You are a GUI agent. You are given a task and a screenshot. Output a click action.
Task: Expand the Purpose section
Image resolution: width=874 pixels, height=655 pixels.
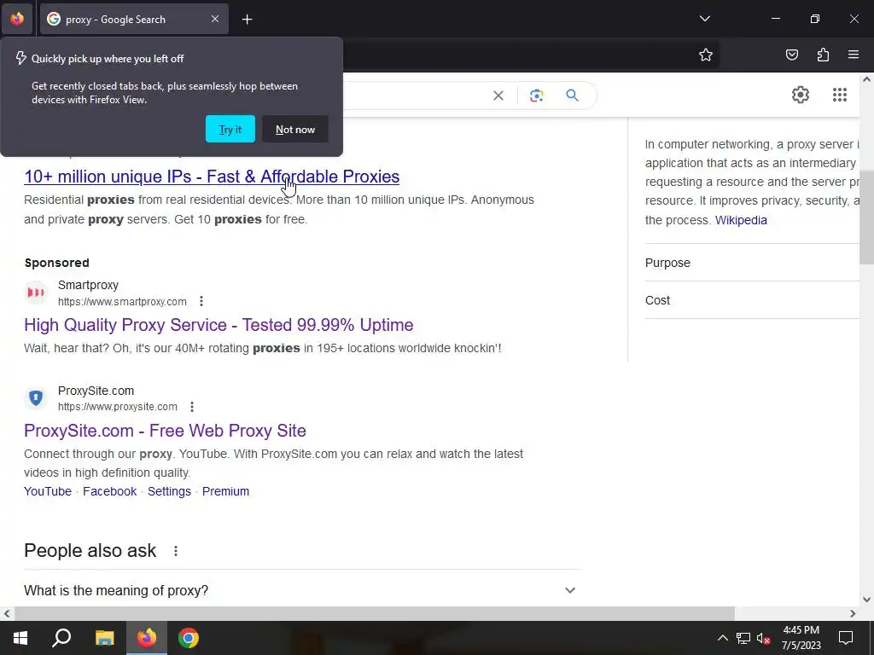click(753, 263)
